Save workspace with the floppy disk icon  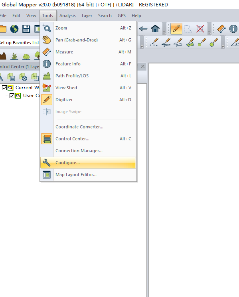26,29
